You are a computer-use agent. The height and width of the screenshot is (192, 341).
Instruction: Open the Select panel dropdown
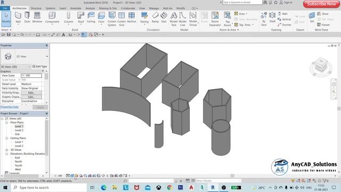pyautogui.click(x=6, y=30)
